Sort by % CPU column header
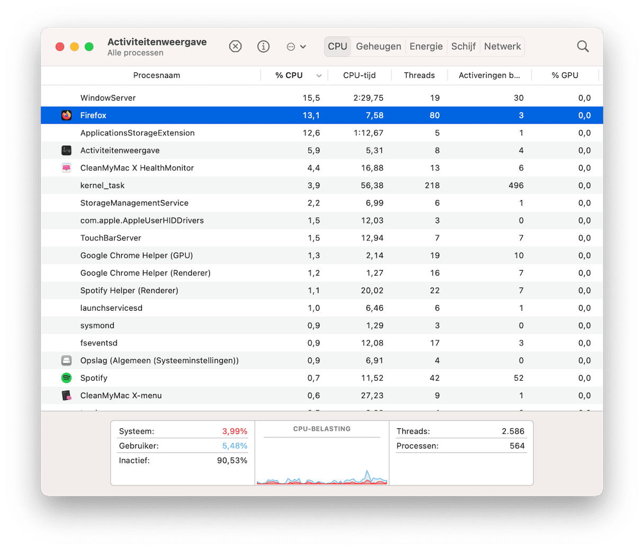Screen dimensions: 644x550 289,75
